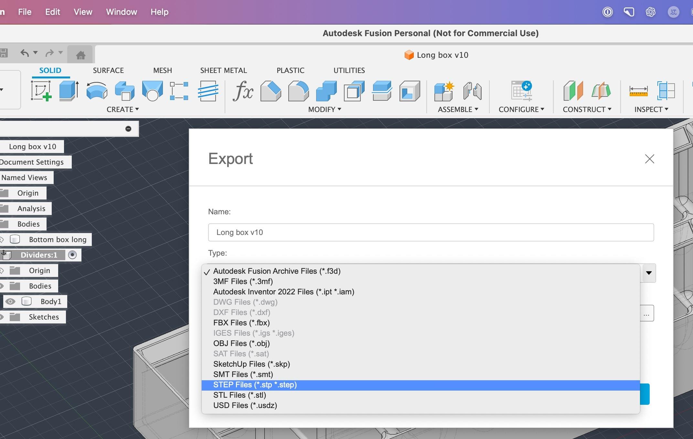This screenshot has height=439, width=693.
Task: Select the Sketches folder in browser
Action: (x=44, y=317)
